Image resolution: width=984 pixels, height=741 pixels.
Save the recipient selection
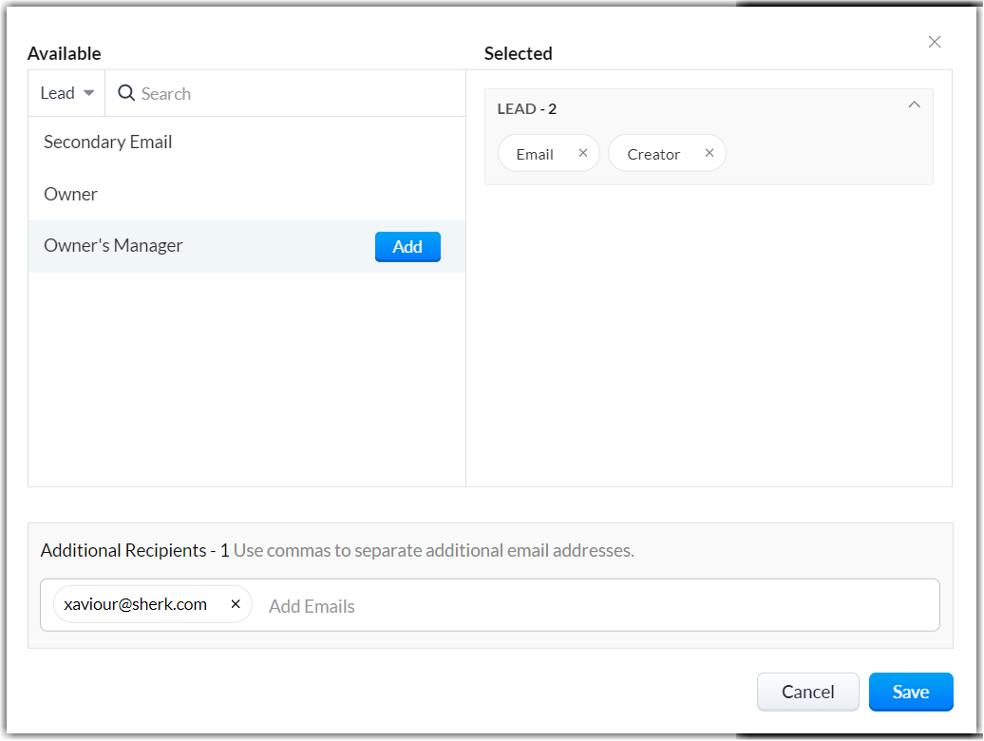910,692
